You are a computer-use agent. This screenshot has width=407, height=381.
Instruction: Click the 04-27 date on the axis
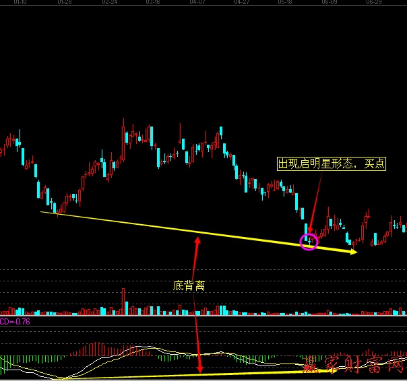241,3
